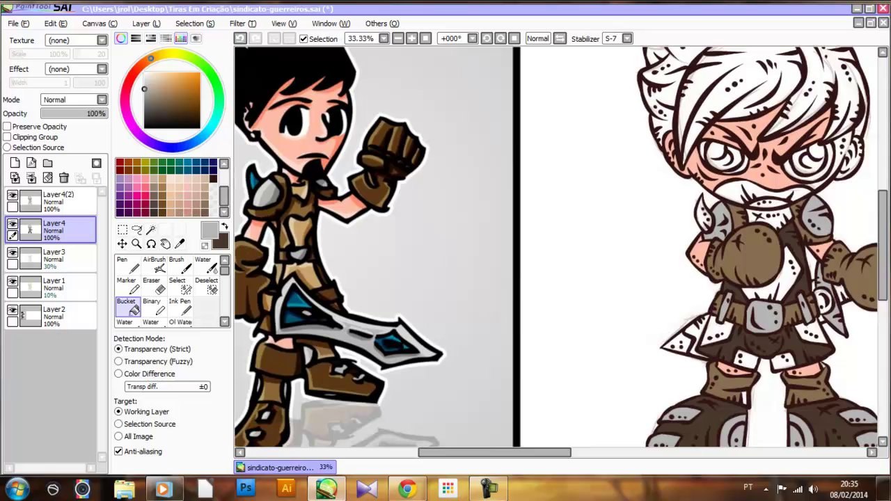
Task: Set target to All Image
Action: click(x=118, y=436)
